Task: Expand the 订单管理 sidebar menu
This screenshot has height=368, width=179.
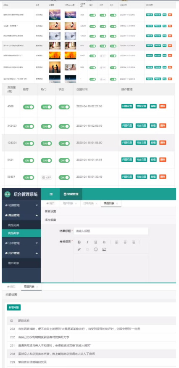Action: point(21,243)
